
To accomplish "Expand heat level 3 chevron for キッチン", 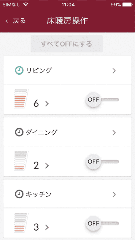I will (x=47, y=227).
